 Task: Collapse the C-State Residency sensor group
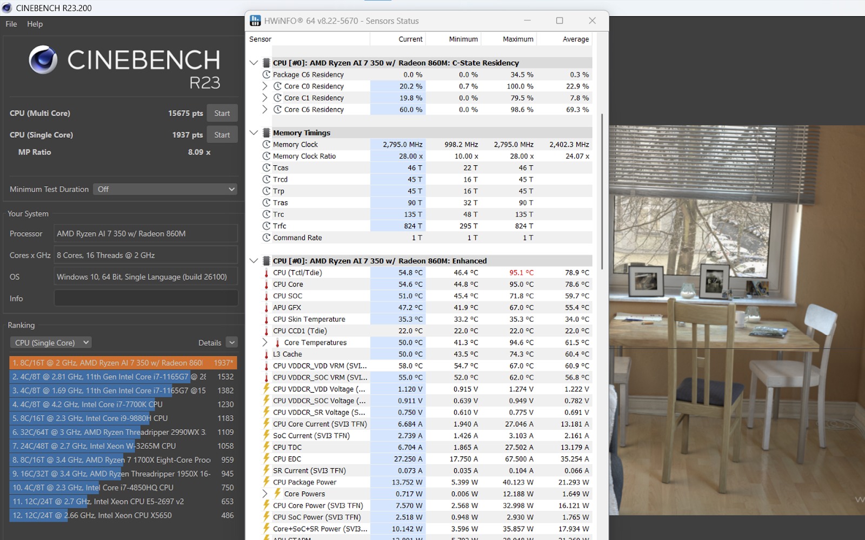[254, 63]
